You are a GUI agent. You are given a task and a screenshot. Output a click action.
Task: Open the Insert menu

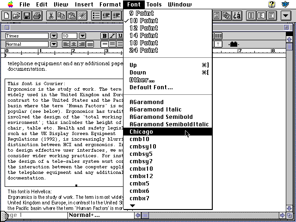click(84, 4)
